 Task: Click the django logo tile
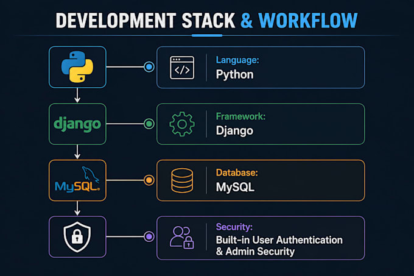[77, 124]
